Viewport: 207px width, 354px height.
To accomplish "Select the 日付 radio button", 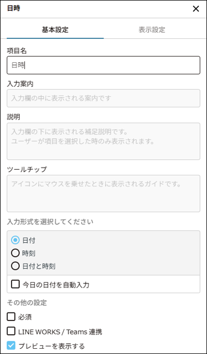I will 15,240.
